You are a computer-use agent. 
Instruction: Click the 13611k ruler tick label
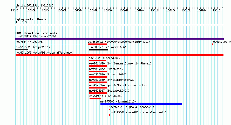155,11
